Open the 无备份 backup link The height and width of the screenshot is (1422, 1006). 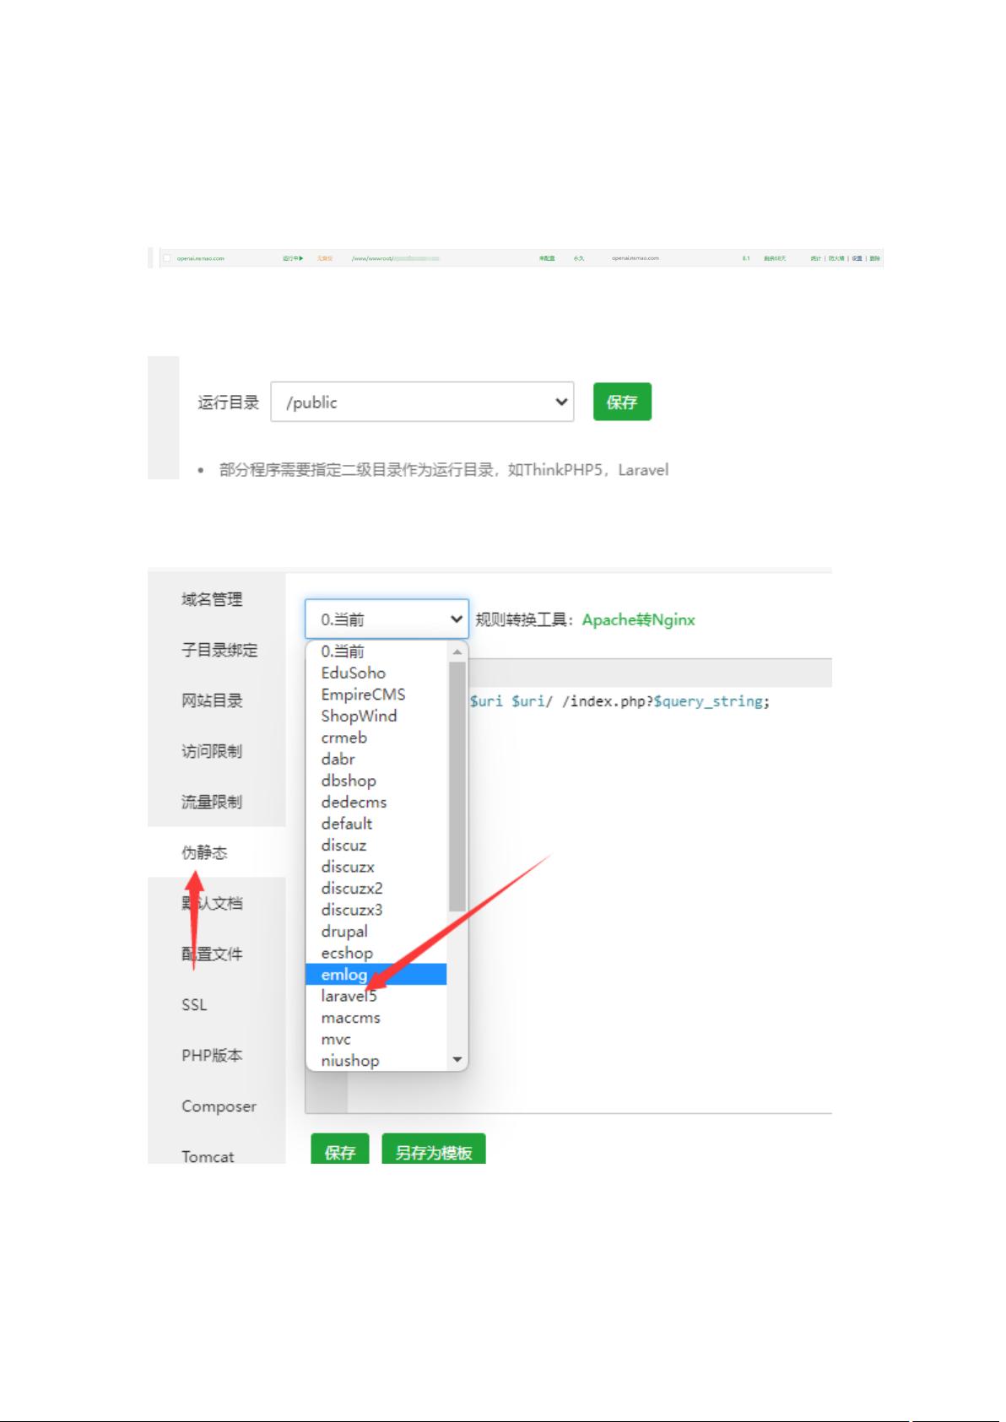(x=325, y=258)
